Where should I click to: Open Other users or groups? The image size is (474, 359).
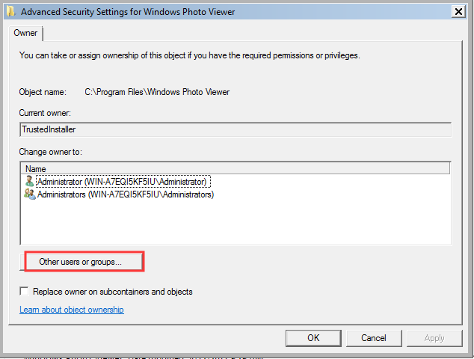[x=81, y=262]
